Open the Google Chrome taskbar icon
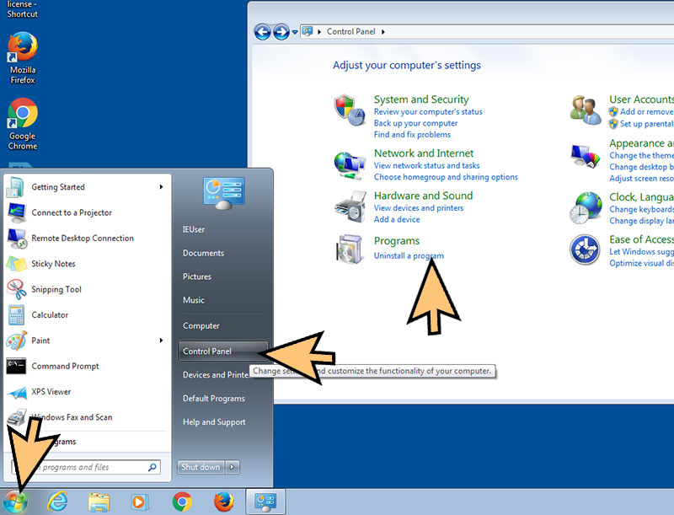674x515 pixels. click(x=182, y=502)
